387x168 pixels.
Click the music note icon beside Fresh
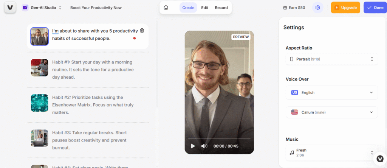click(x=292, y=153)
